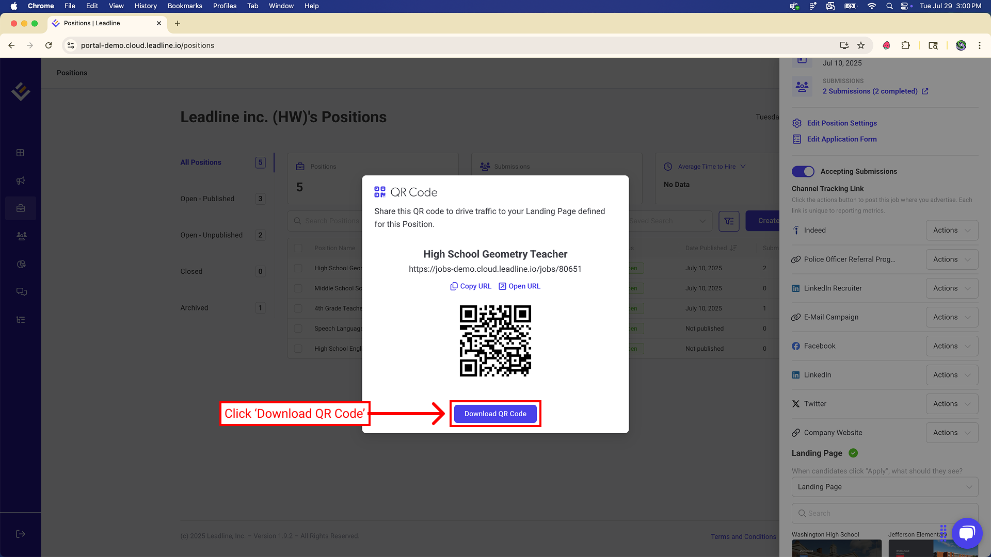Screen dimensions: 991x557
Task: Open the chat messages icon in the sidebar
Action: tap(21, 292)
